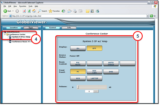Toggle the PIC MUTE room control
Screen dimensions: 161x106
pyautogui.click(x=78, y=63)
